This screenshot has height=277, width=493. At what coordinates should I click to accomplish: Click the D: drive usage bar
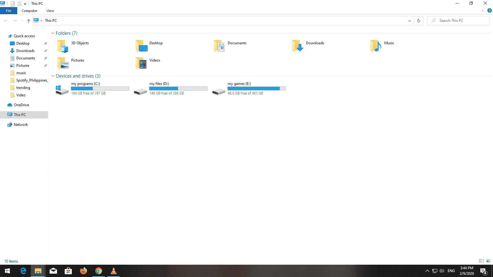click(x=178, y=89)
